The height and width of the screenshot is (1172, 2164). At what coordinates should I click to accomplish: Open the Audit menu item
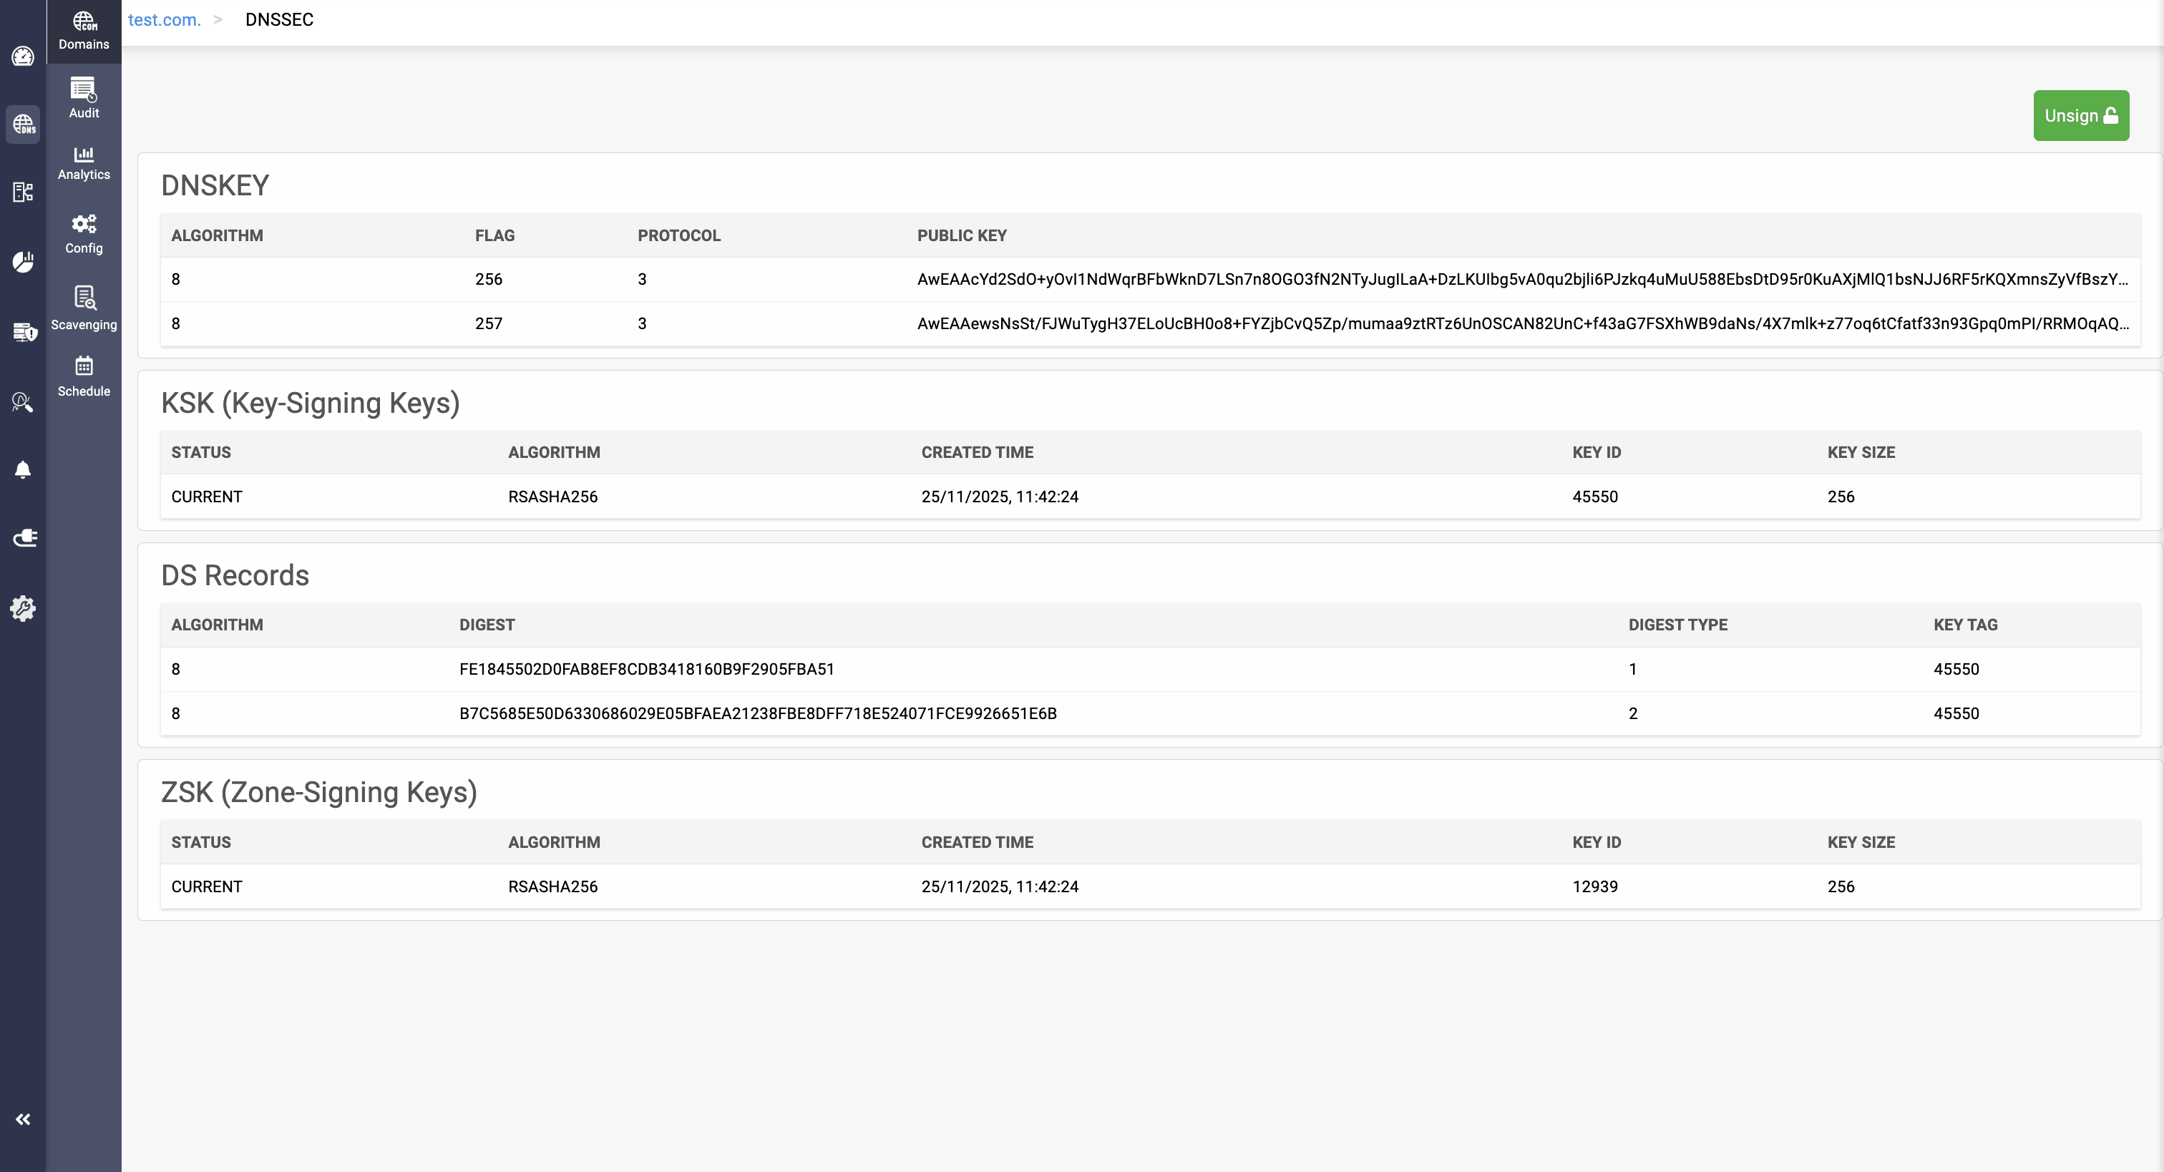[84, 97]
